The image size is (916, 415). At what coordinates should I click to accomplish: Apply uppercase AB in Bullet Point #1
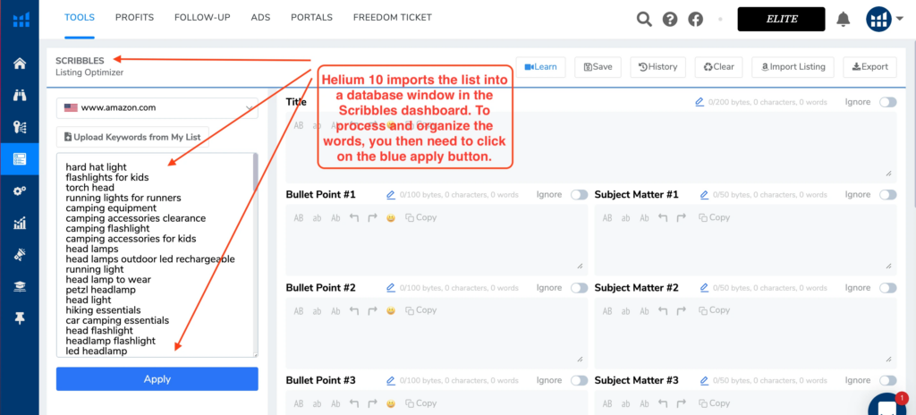[299, 217]
